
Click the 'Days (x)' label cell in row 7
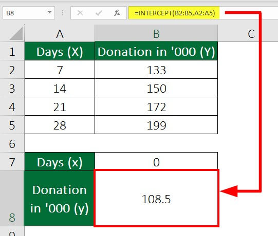coord(60,162)
